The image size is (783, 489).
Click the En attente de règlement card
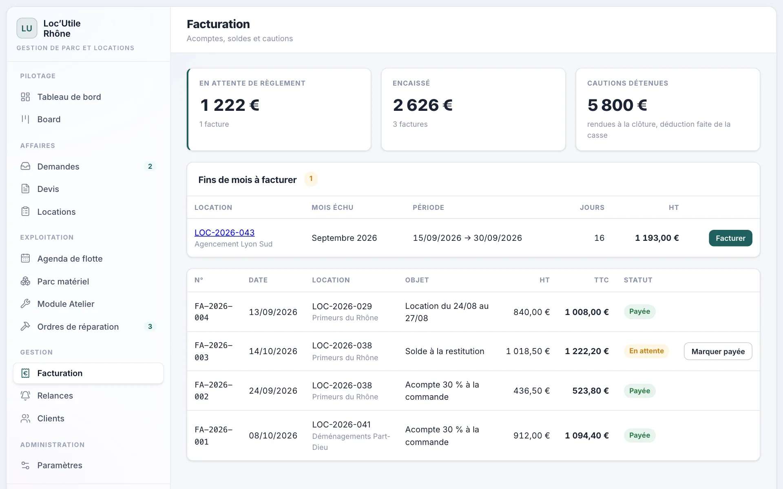279,109
